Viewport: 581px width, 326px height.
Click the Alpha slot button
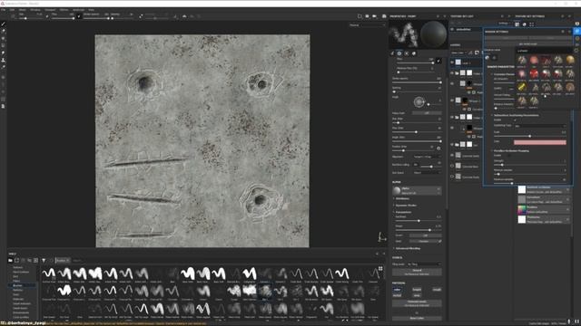[x=417, y=190]
